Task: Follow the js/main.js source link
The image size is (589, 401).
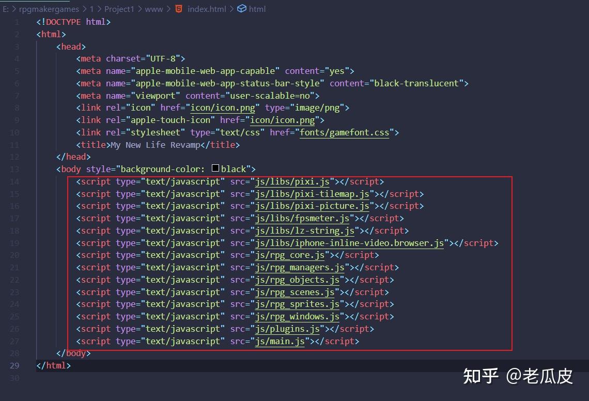Action: 280,341
